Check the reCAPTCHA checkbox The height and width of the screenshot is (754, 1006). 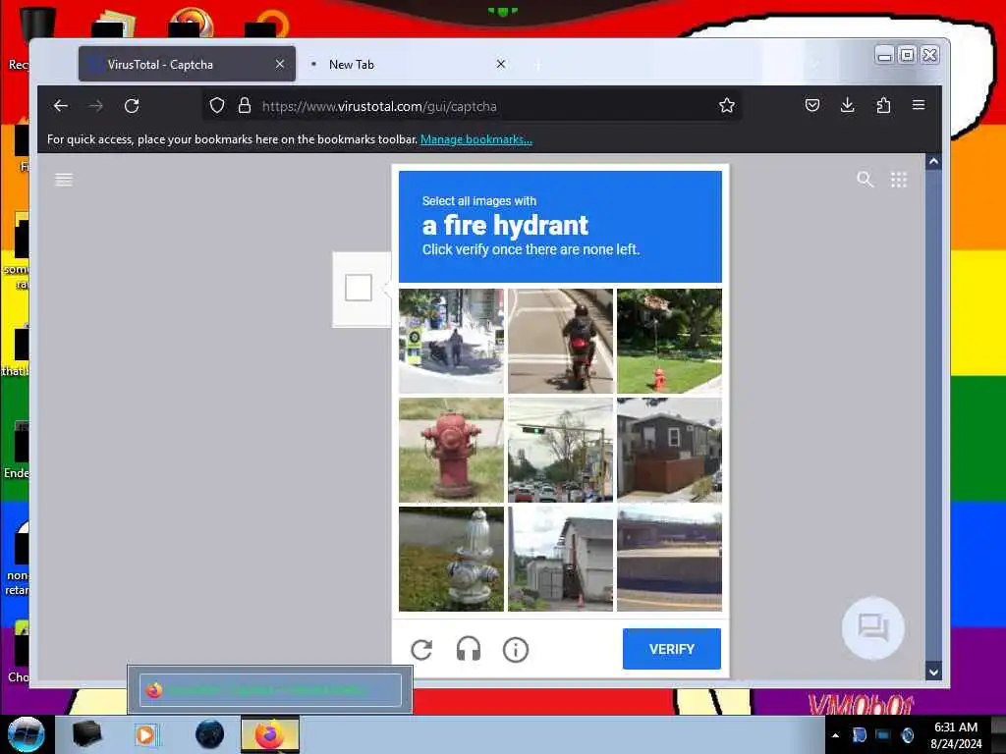click(x=358, y=288)
